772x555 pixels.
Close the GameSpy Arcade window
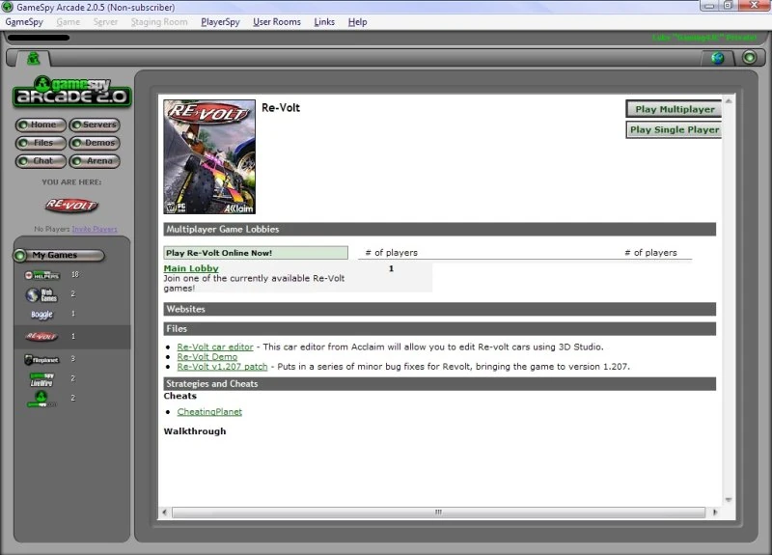pyautogui.click(x=754, y=6)
